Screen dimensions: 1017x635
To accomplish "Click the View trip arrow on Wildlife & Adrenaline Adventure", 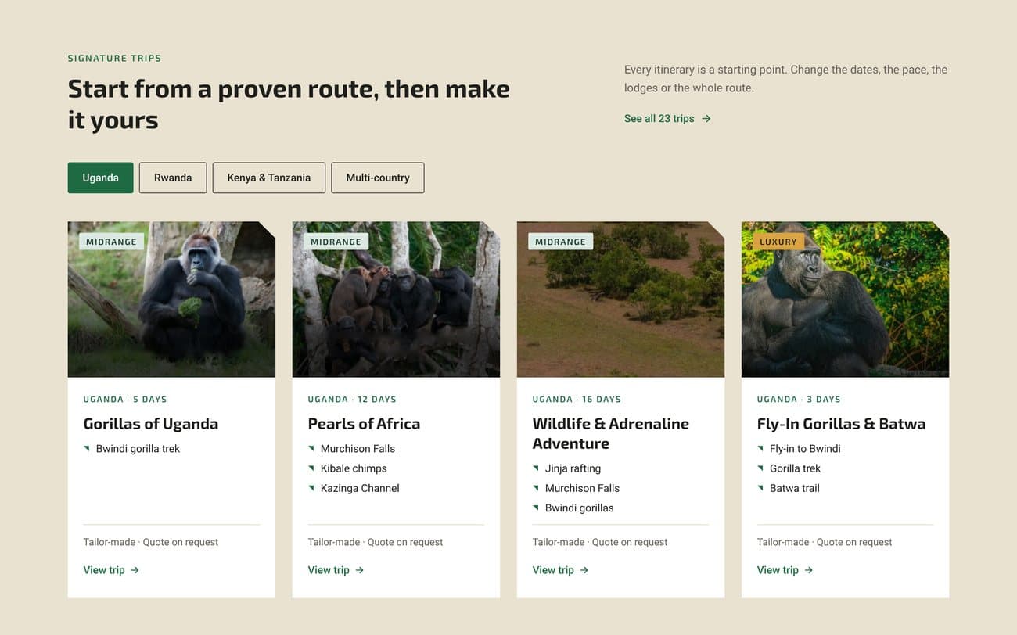I will pyautogui.click(x=584, y=570).
